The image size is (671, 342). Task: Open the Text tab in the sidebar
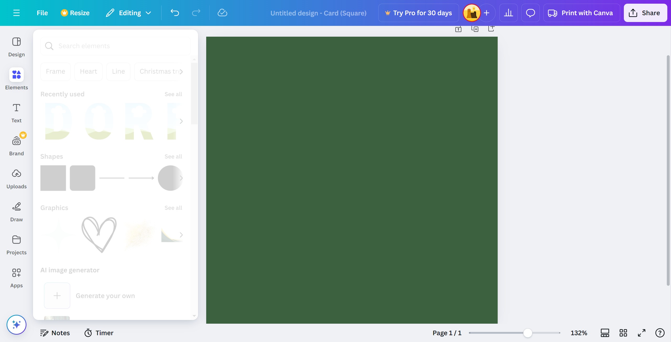point(17,113)
